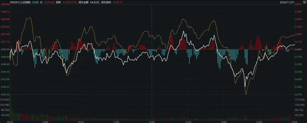Click the 11:00 time axis label
The height and width of the screenshot is (123, 307).
click(116, 121)
